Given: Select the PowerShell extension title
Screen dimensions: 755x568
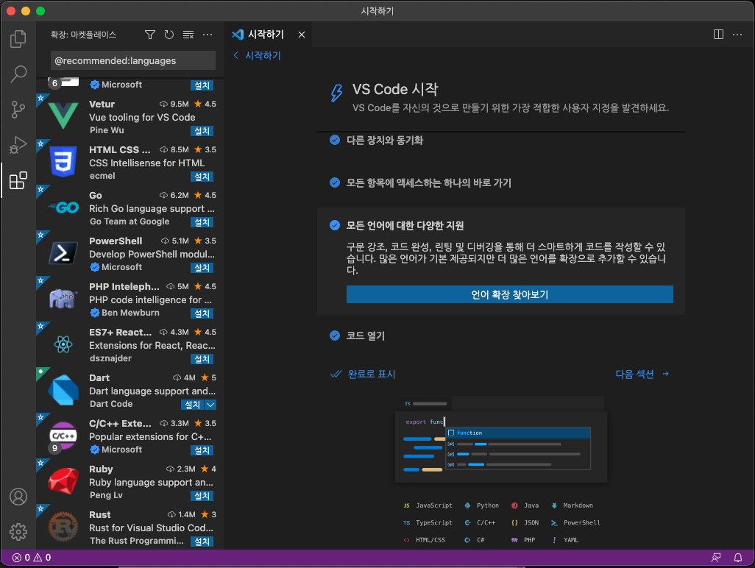Looking at the screenshot, I should (x=116, y=241).
